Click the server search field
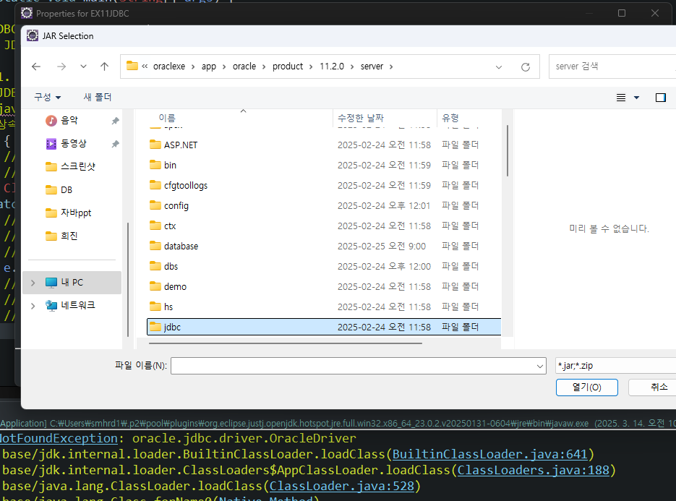This screenshot has width=676, height=501. coord(612,67)
